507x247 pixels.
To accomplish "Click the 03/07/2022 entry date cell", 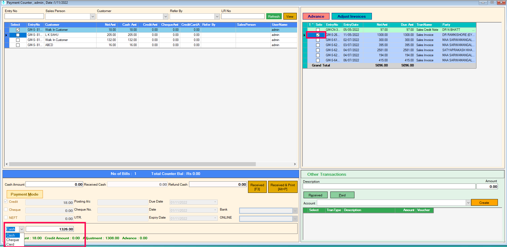I will 353,45.
